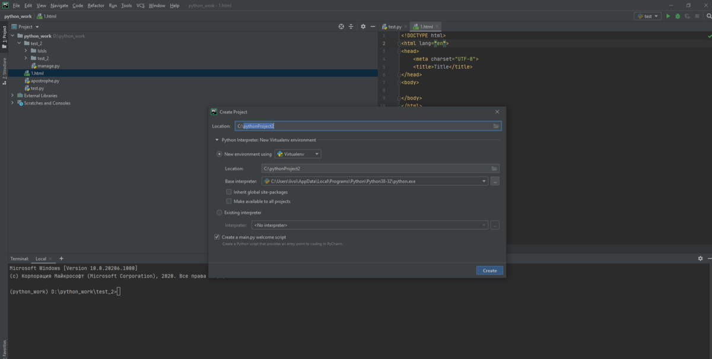Click the green Run button
This screenshot has height=359, width=712.
(x=668, y=16)
